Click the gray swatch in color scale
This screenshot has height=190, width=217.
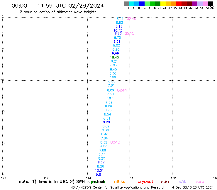[126, 4]
